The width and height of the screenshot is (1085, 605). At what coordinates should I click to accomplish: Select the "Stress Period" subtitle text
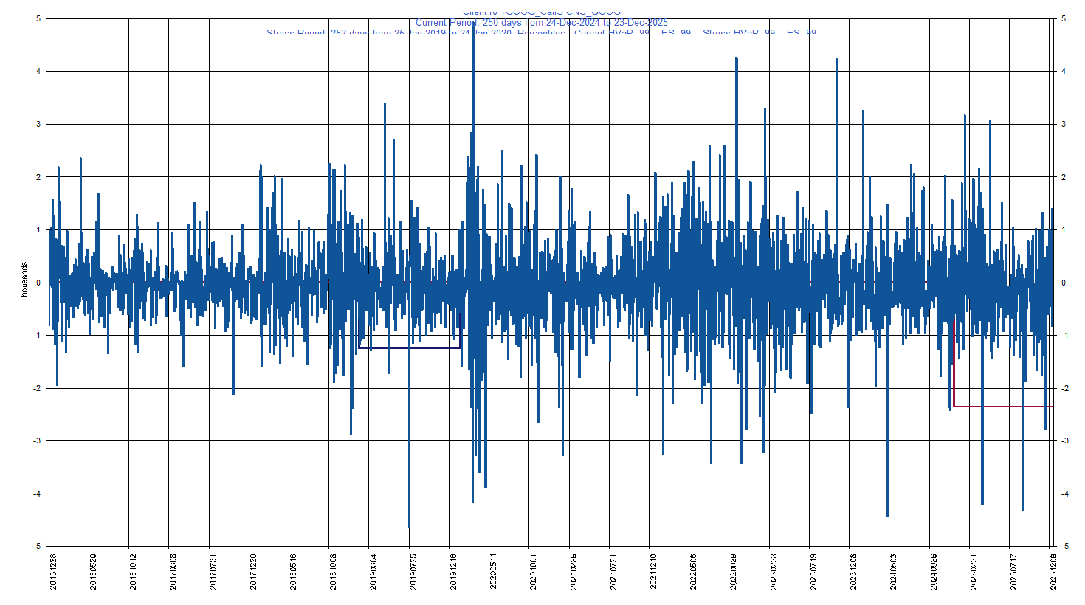click(541, 33)
